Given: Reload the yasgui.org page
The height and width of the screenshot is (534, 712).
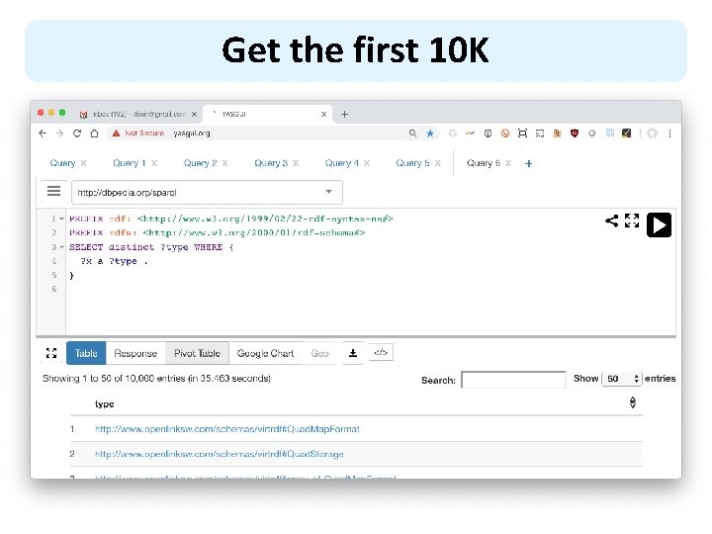Looking at the screenshot, I should click(77, 133).
